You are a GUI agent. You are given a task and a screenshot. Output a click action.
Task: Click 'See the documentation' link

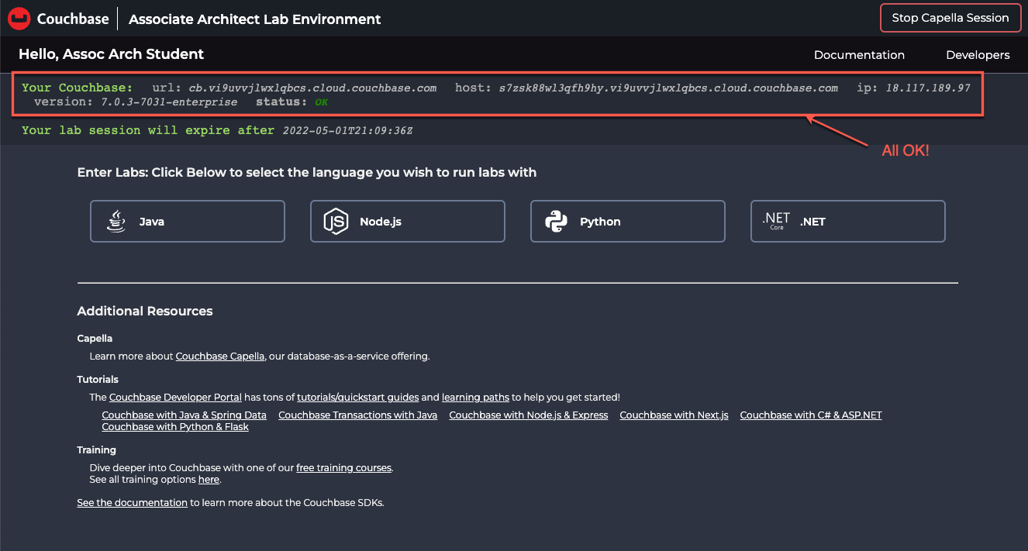[132, 502]
